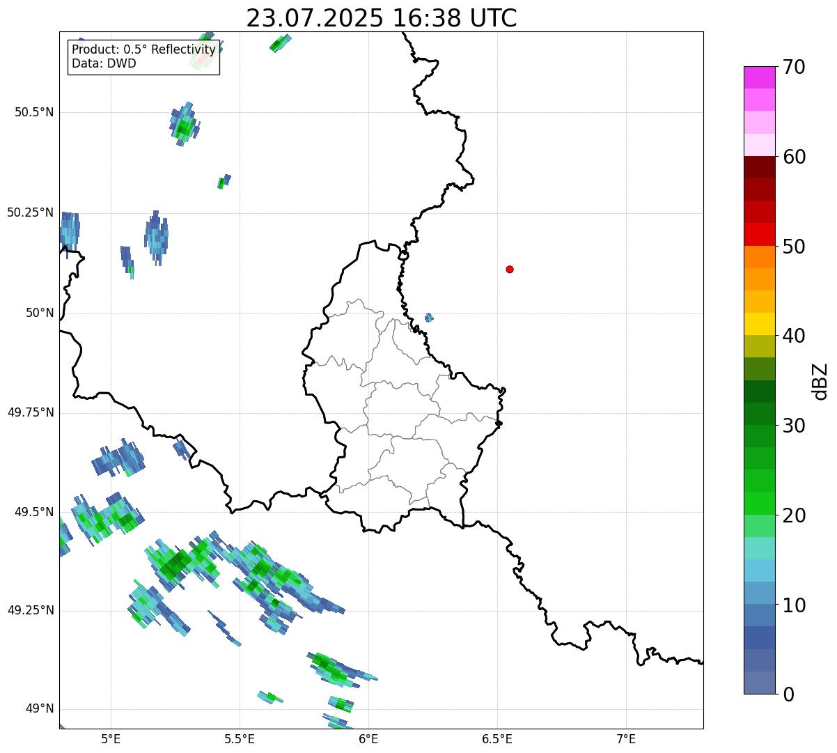Click the '6°E' longitude label

(369, 738)
